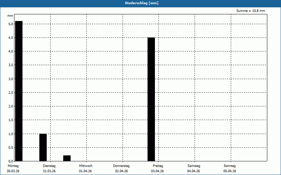Click the date 30.03.26
This screenshot has width=281, height=175.
13,171
